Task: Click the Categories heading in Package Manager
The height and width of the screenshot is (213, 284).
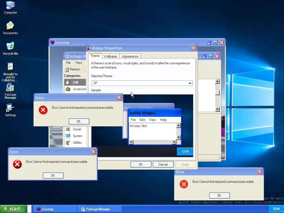Action: tap(72, 76)
